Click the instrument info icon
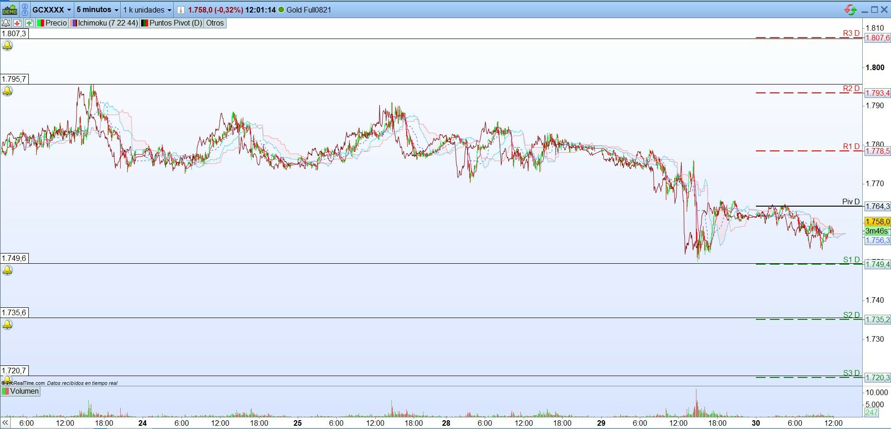Viewport: 891px width, 429px height. coord(181,10)
